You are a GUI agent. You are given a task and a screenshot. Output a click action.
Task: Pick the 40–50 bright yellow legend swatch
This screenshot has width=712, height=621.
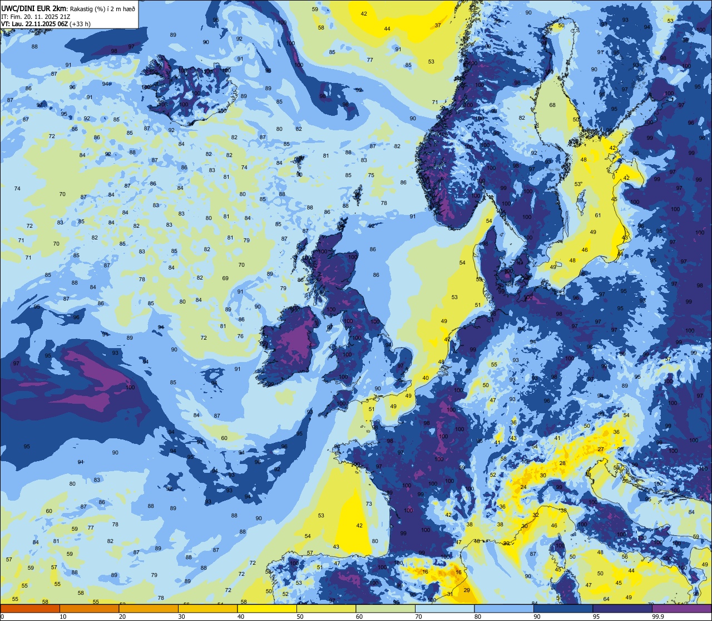coord(267,608)
